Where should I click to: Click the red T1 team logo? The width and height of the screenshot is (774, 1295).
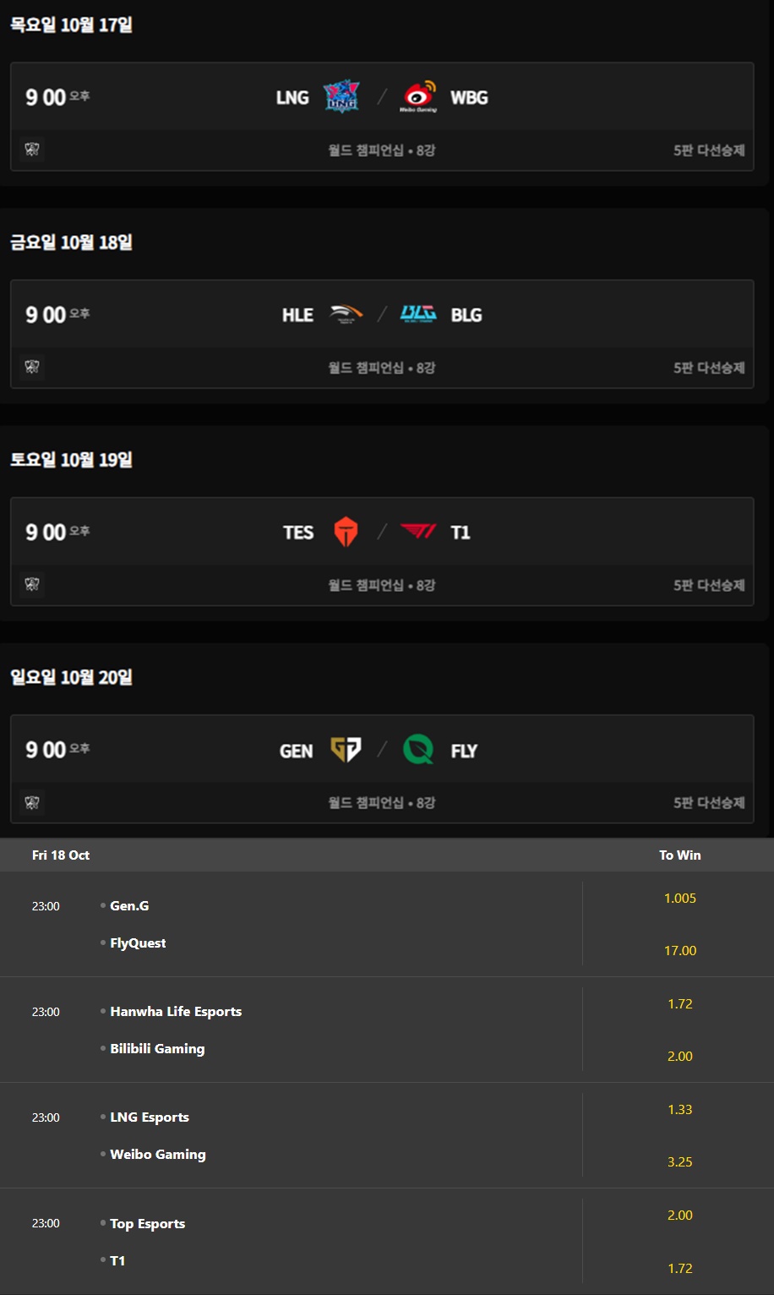418,532
